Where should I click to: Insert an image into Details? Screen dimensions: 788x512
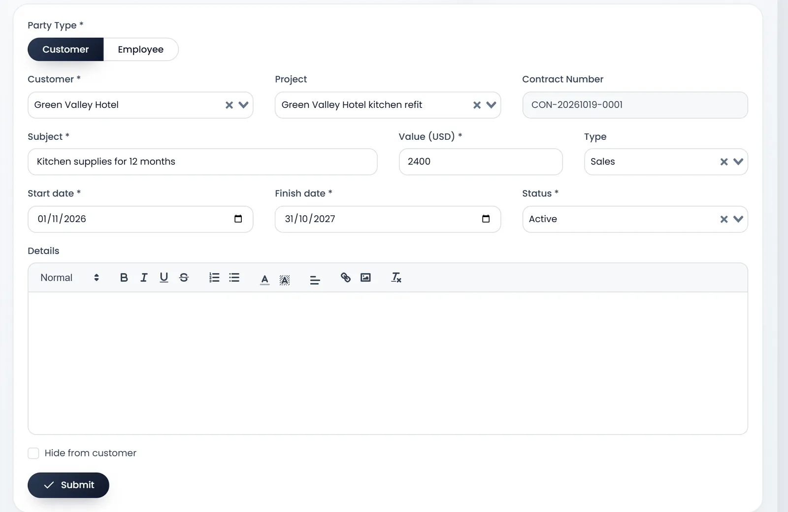(365, 278)
